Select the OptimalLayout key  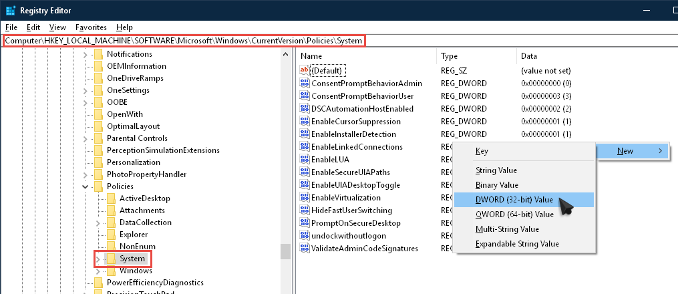point(133,126)
